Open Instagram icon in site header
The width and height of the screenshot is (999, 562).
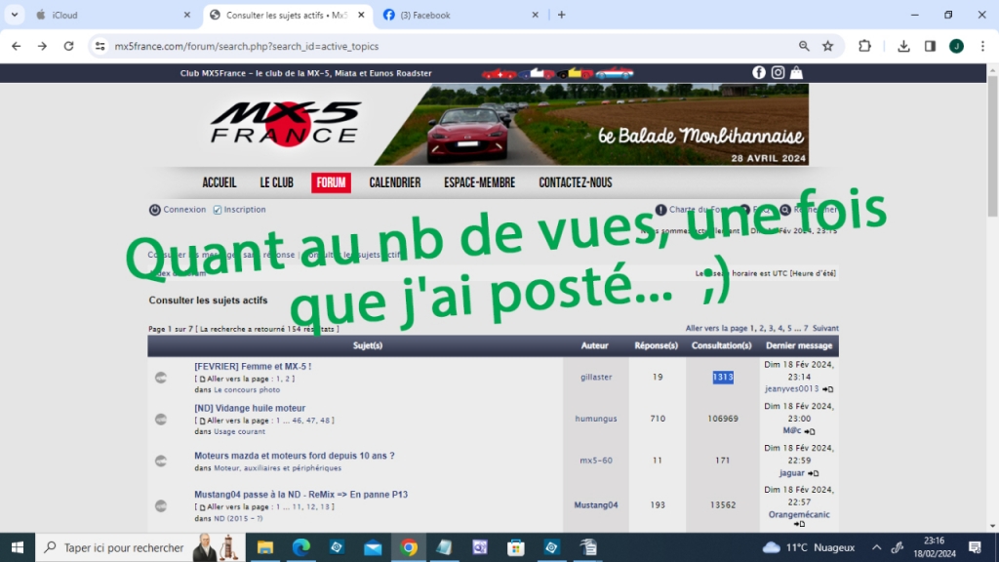pos(778,72)
